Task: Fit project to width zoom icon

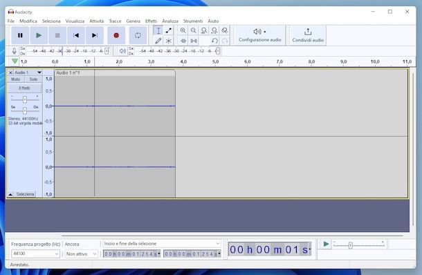Action: (x=214, y=30)
